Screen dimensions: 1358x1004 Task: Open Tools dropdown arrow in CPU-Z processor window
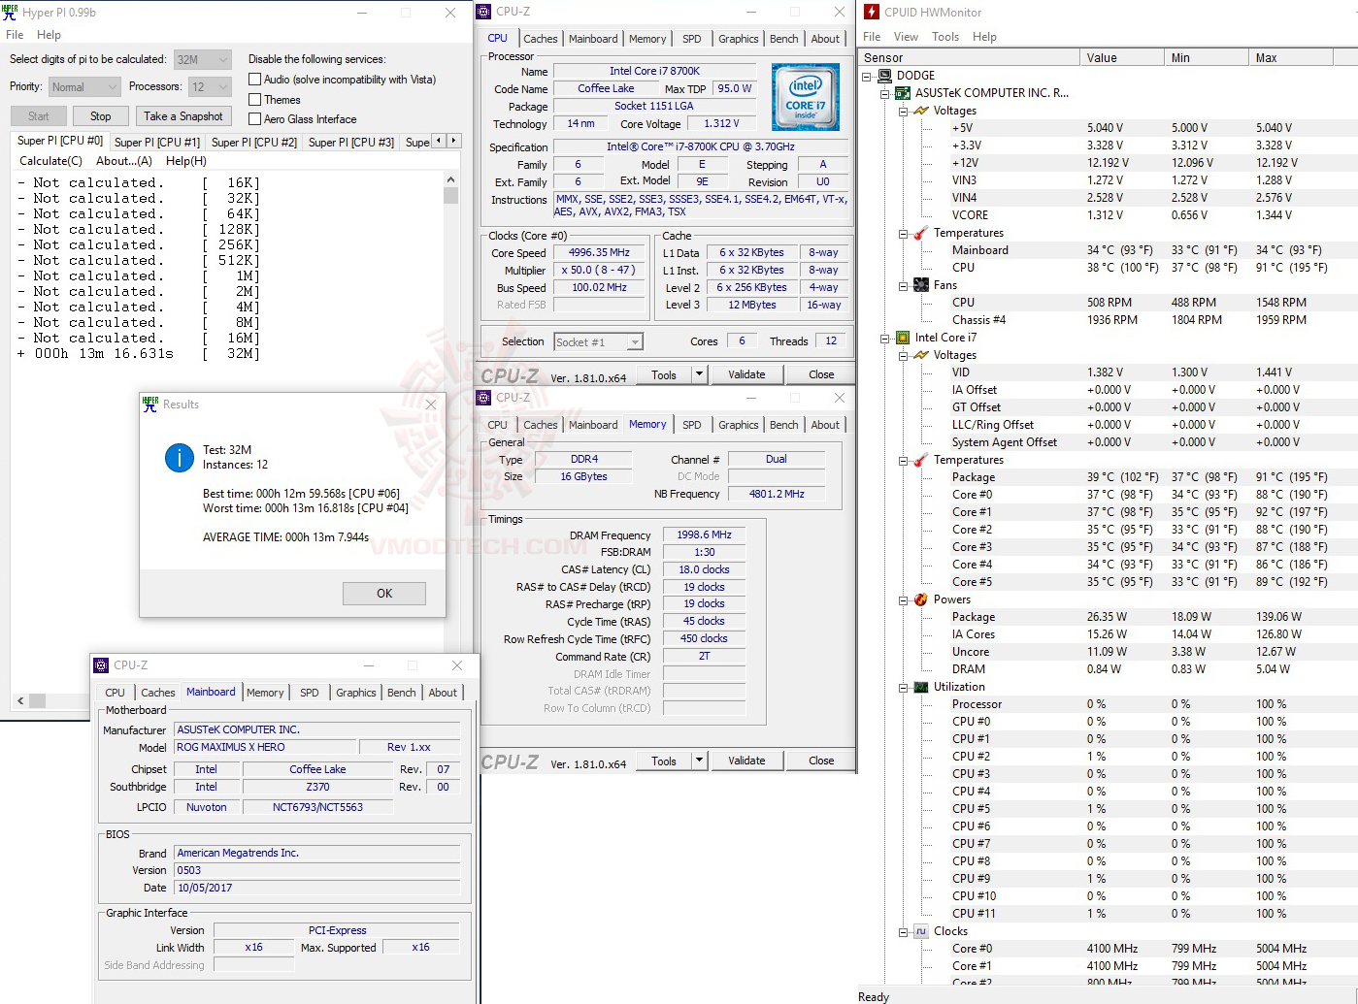(699, 374)
